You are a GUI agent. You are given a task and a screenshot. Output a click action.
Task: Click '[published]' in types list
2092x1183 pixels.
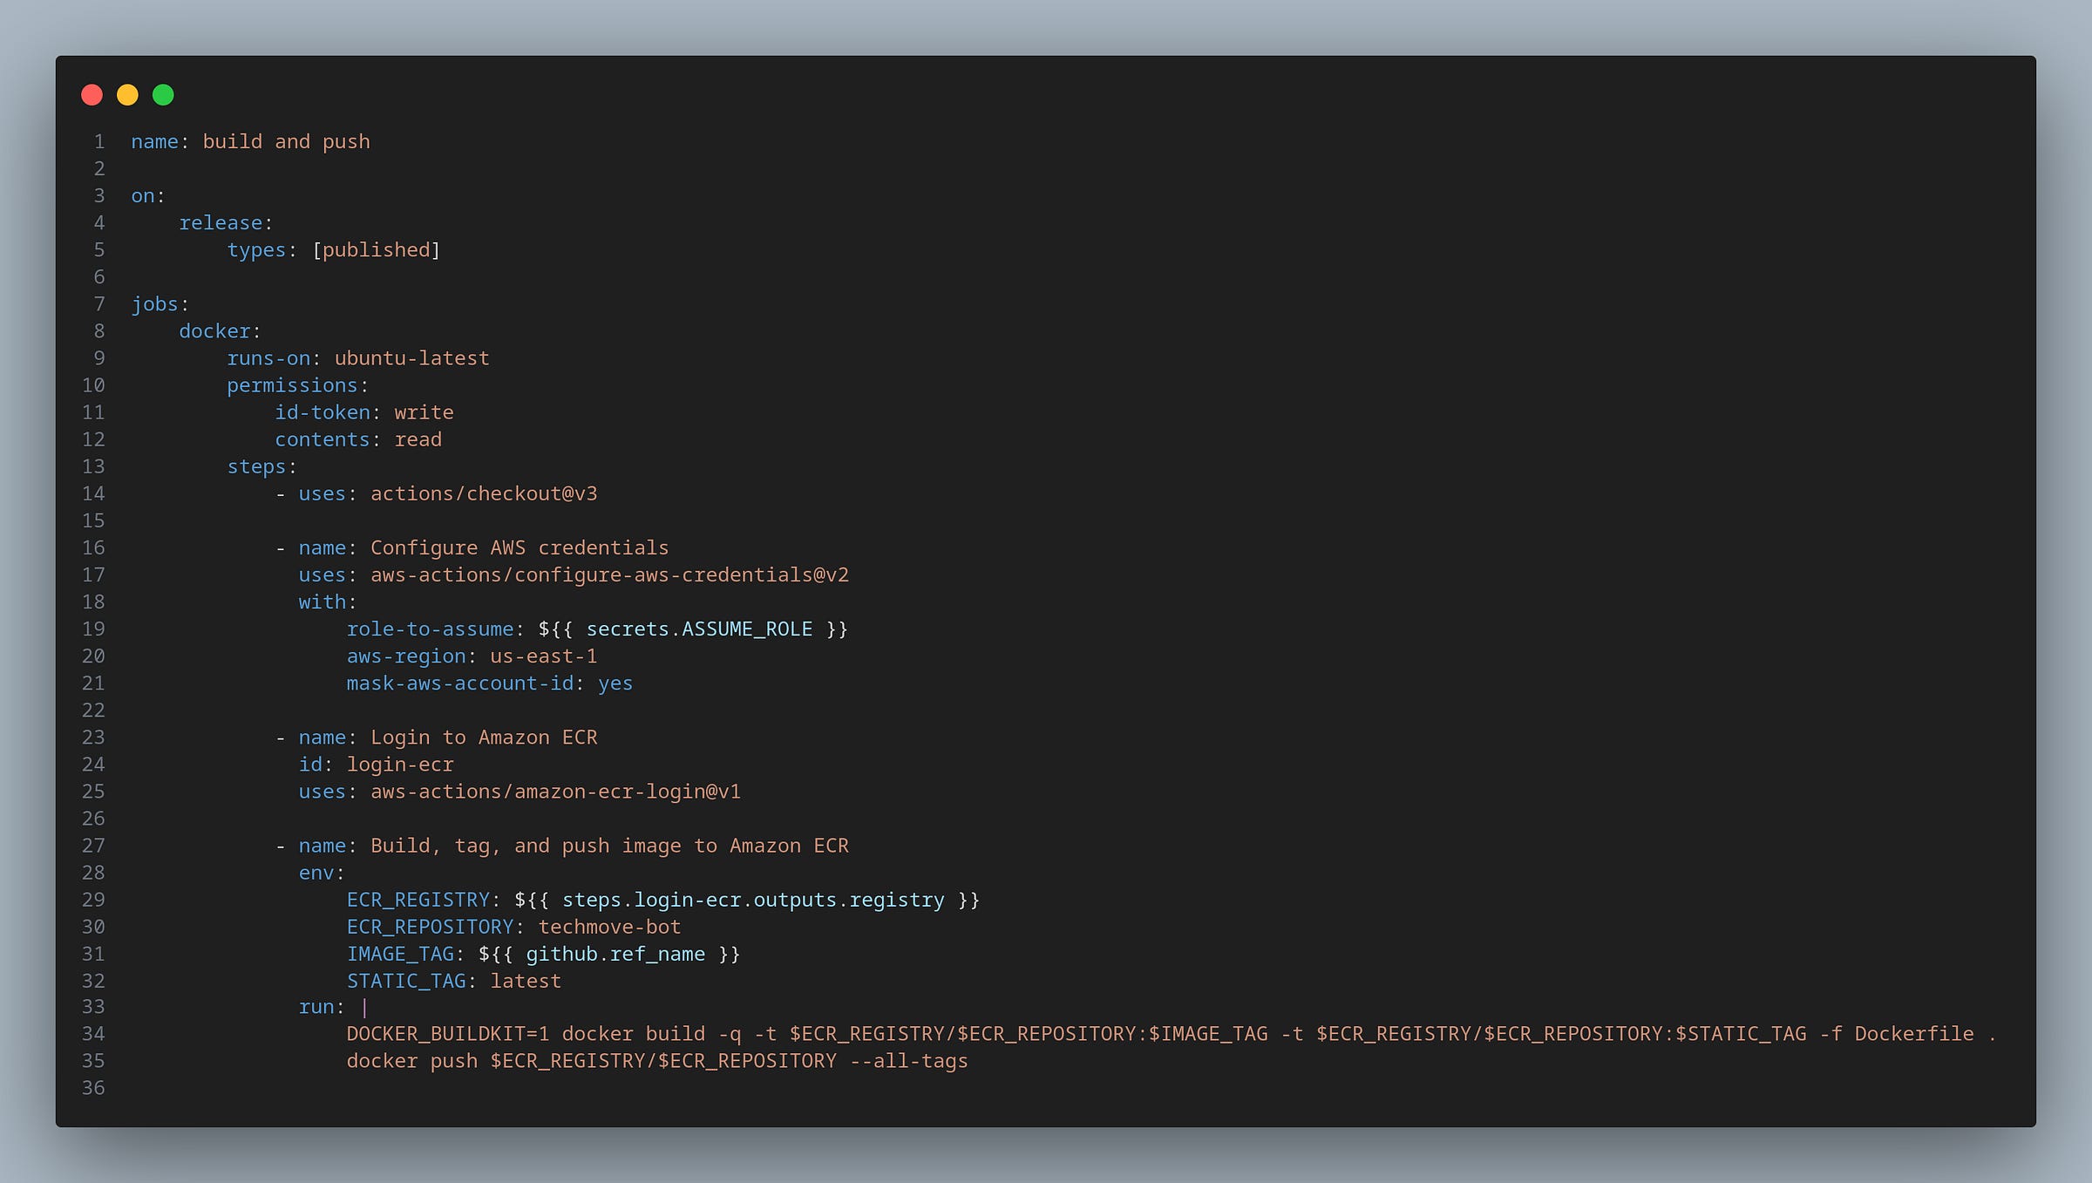(x=376, y=250)
